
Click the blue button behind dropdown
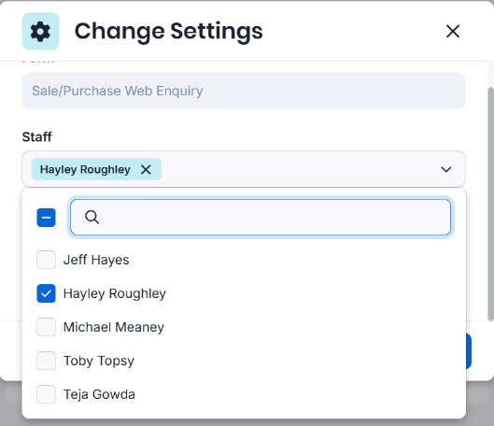click(x=469, y=351)
